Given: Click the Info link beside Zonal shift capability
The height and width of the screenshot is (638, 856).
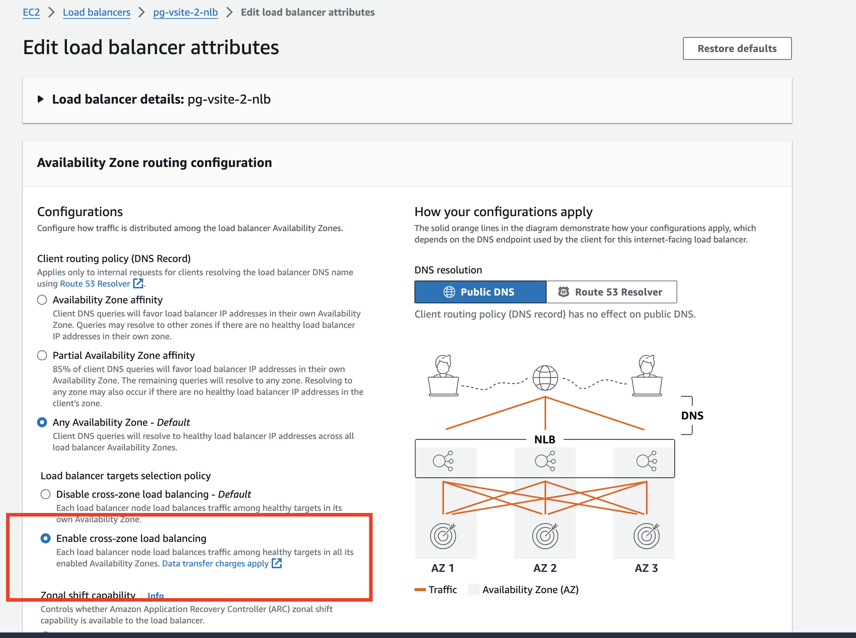Looking at the screenshot, I should (x=155, y=596).
